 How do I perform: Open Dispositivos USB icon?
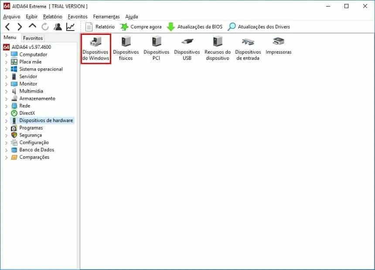pyautogui.click(x=187, y=49)
